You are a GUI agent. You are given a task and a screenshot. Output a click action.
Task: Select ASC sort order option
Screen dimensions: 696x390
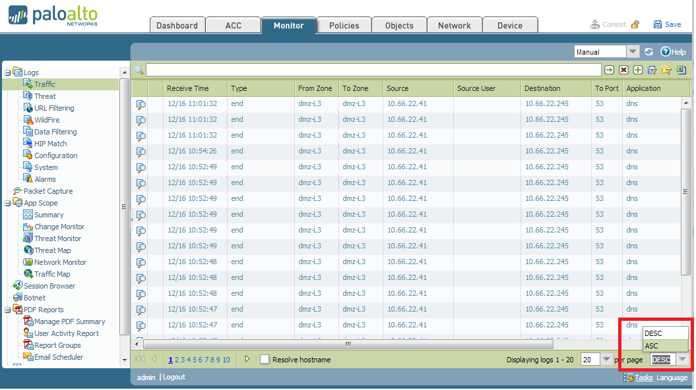tap(666, 346)
